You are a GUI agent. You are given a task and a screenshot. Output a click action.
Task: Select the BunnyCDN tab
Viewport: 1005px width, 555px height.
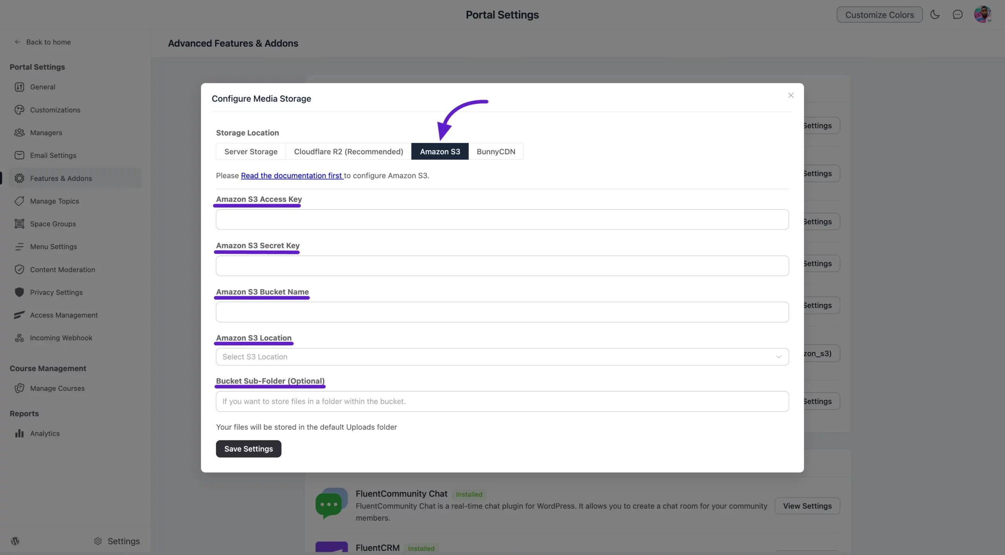tap(496, 152)
